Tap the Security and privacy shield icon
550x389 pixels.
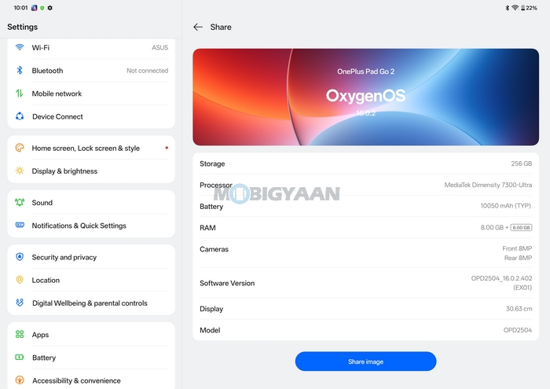coord(20,257)
